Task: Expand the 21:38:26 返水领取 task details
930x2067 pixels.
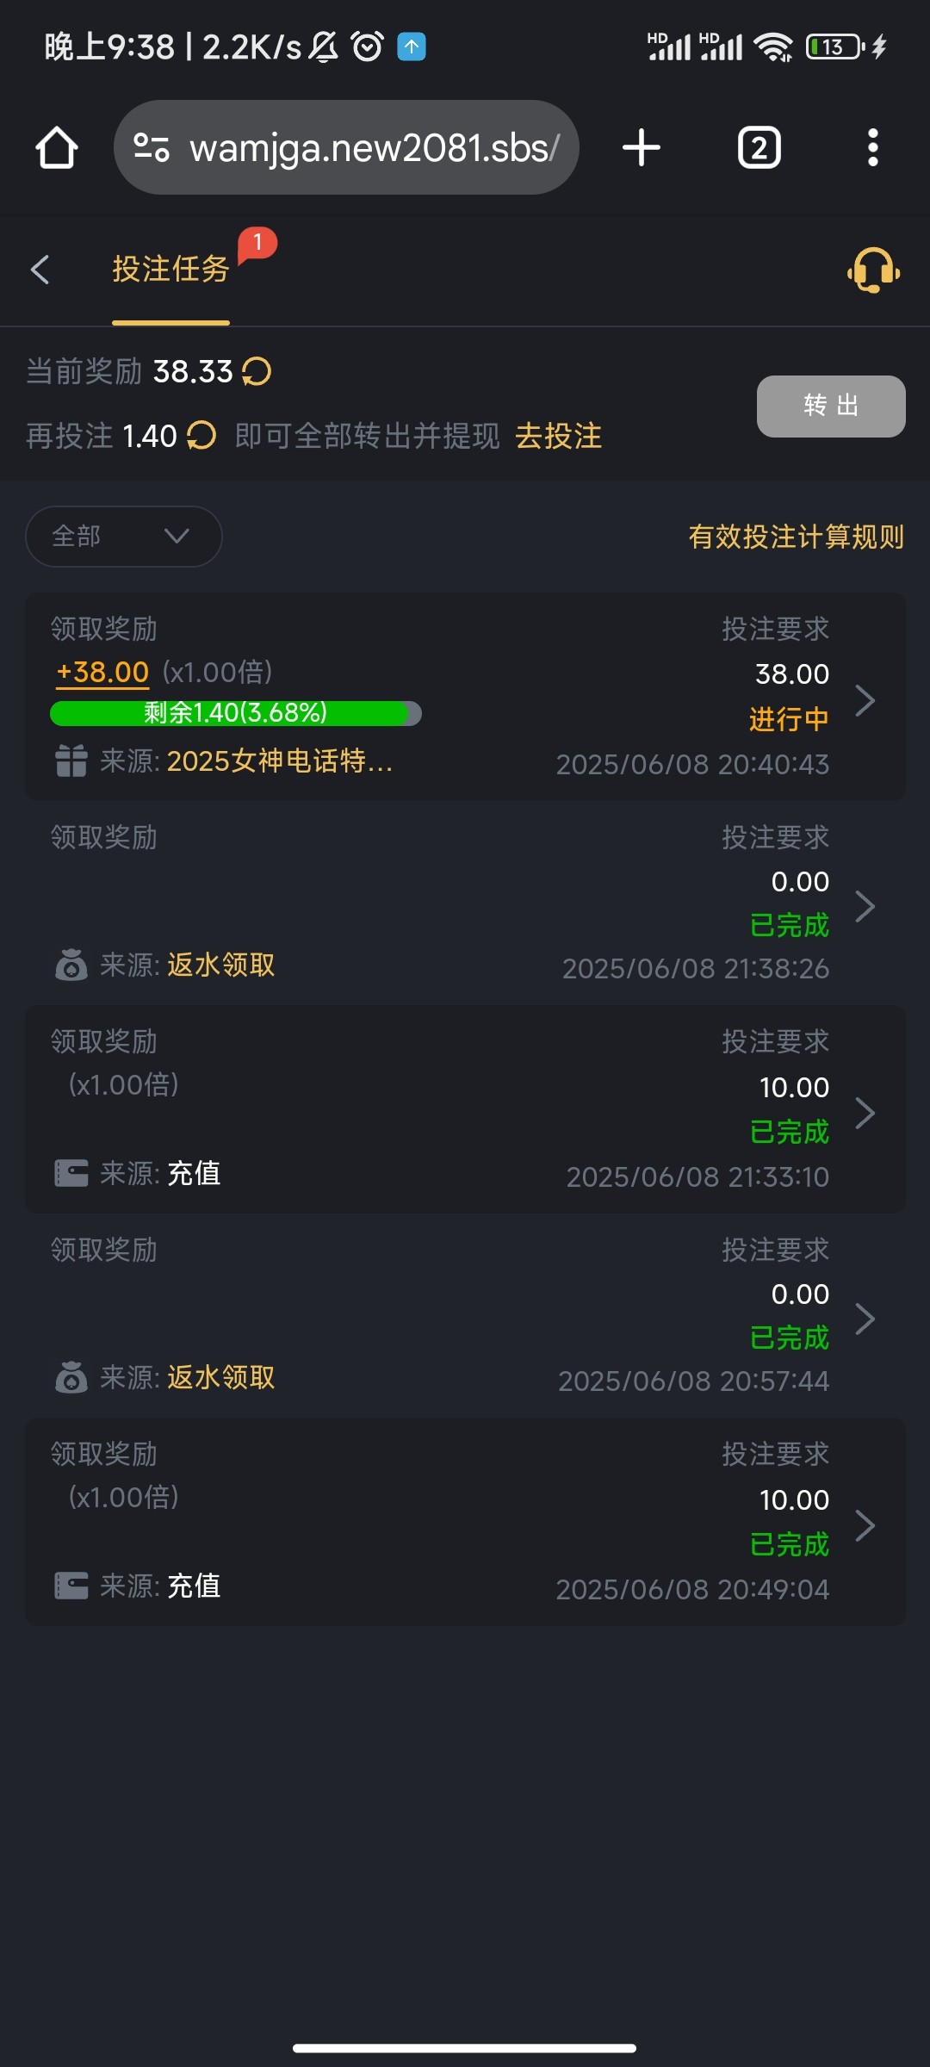Action: (x=865, y=906)
